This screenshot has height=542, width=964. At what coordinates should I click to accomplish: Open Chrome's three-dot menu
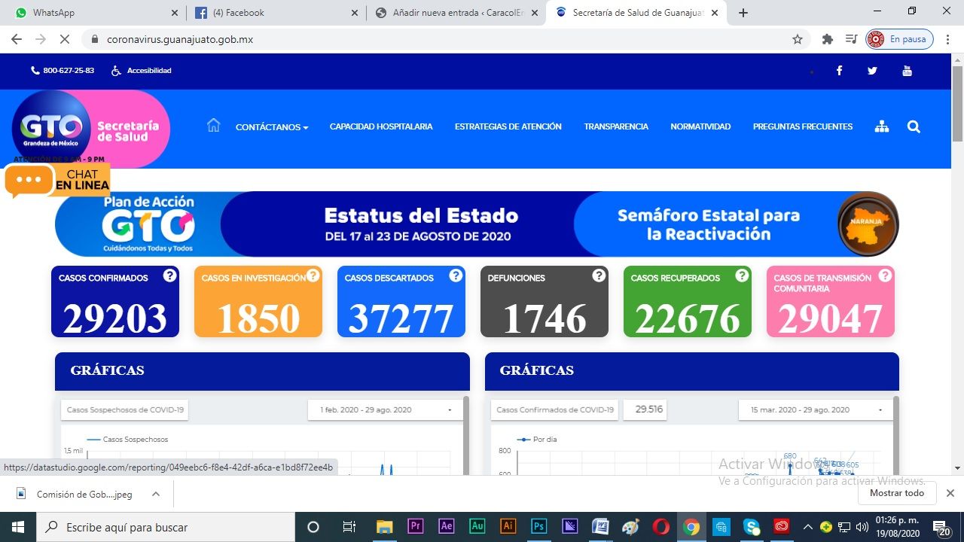pos(947,39)
